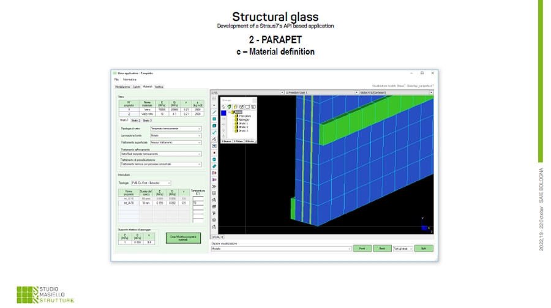This screenshot has height=308, width=551.
Task: Switch to the Verifica tab
Action: tap(159, 87)
